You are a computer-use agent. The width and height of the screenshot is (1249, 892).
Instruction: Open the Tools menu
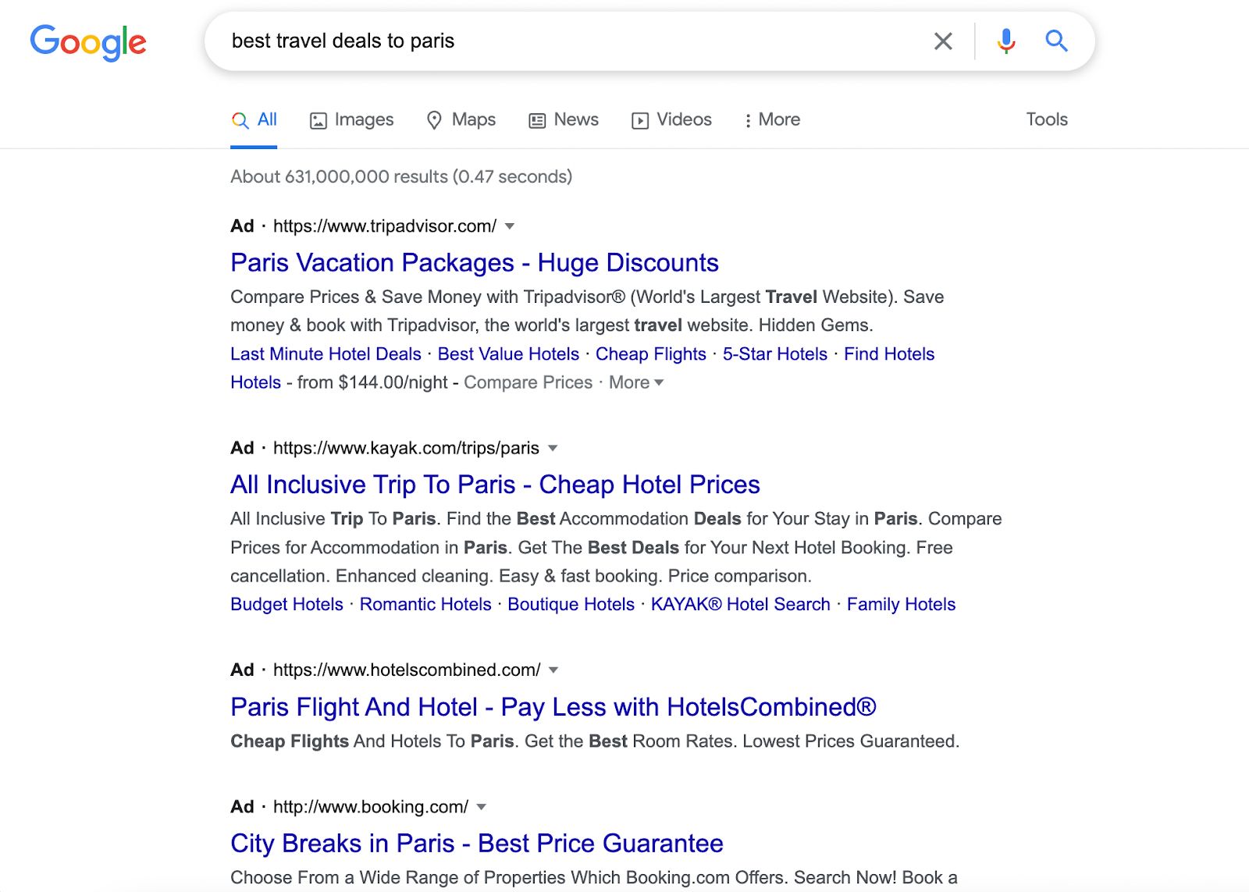[1047, 119]
